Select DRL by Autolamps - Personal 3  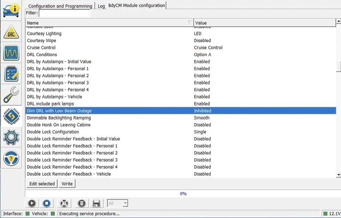[x=181, y=83]
